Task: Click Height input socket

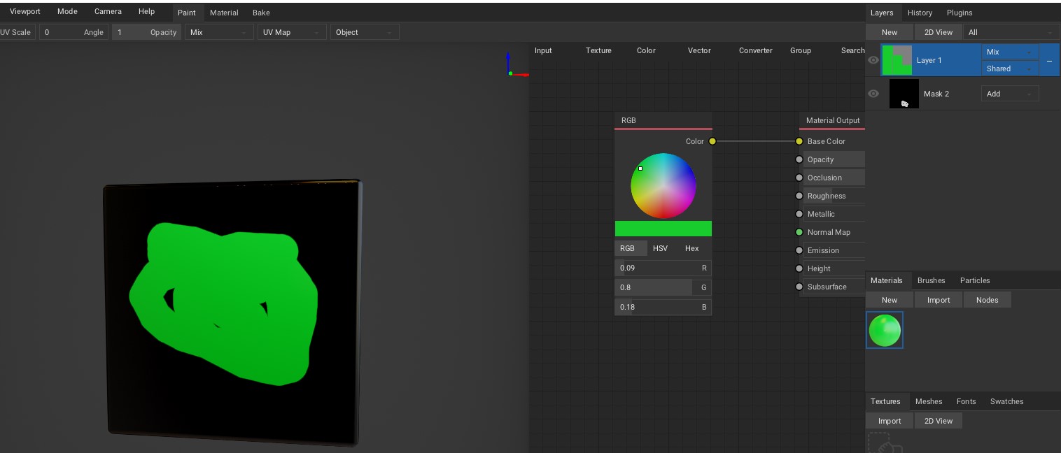Action: (799, 268)
